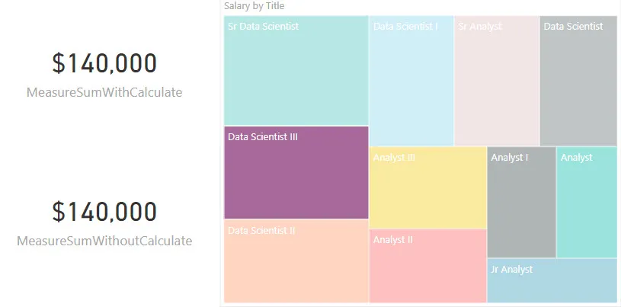Click the 'Analyst II' label text

[x=392, y=240]
